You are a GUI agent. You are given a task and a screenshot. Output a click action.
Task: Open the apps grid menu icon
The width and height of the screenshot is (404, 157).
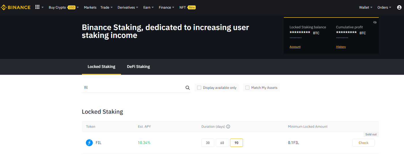pos(37,7)
